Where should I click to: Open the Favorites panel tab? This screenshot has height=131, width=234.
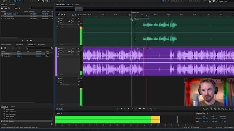click(x=12, y=5)
